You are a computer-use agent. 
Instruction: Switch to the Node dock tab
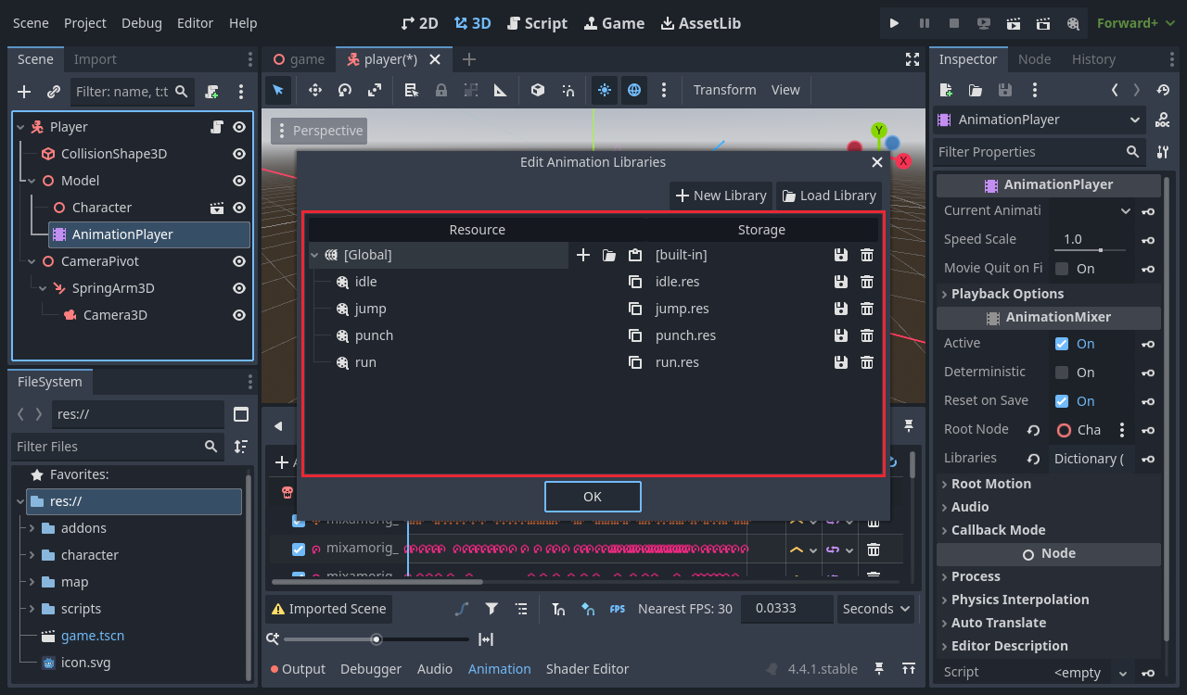pos(1034,59)
